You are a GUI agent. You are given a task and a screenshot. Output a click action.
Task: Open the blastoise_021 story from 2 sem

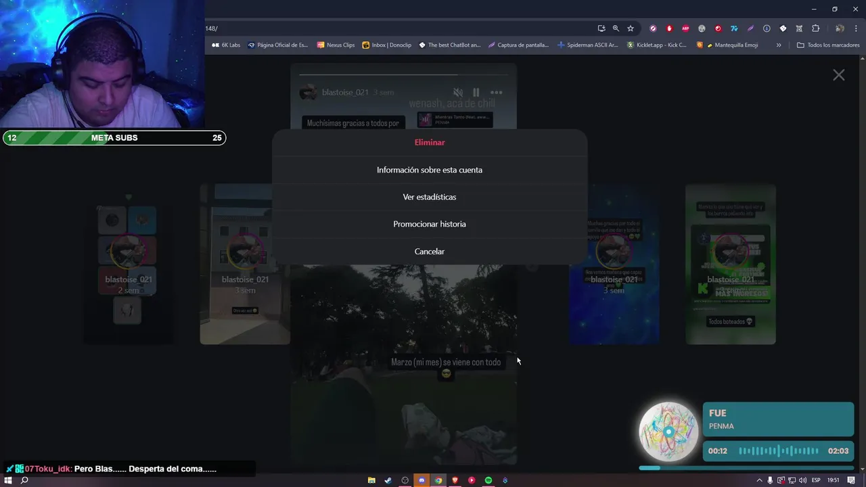129,264
